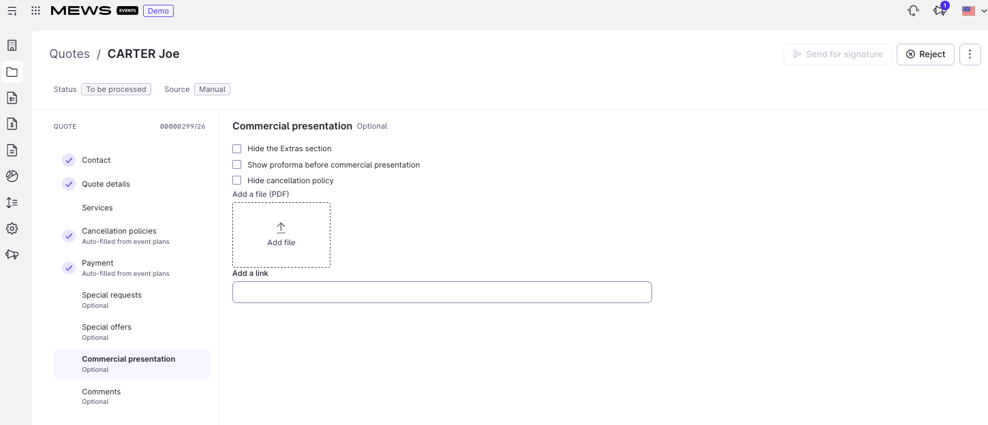This screenshot has width=988, height=425.
Task: Click the Reject button
Action: pyautogui.click(x=925, y=54)
